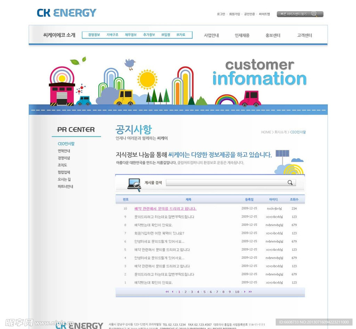This screenshot has width=356, height=329.
Task: Click the 등록일 column header
Action: click(249, 199)
